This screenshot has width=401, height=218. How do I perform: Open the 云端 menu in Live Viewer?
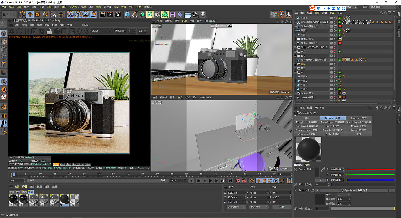pos(24,25)
